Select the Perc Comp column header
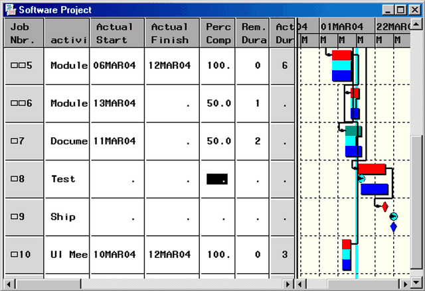Viewport: 425px width, 291px height. [218, 33]
